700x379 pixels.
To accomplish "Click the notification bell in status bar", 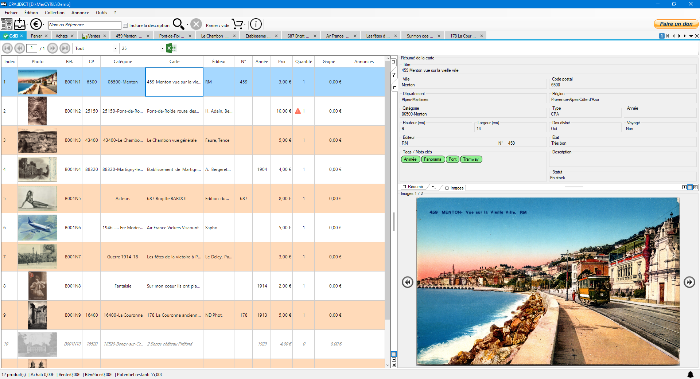I will (690, 374).
